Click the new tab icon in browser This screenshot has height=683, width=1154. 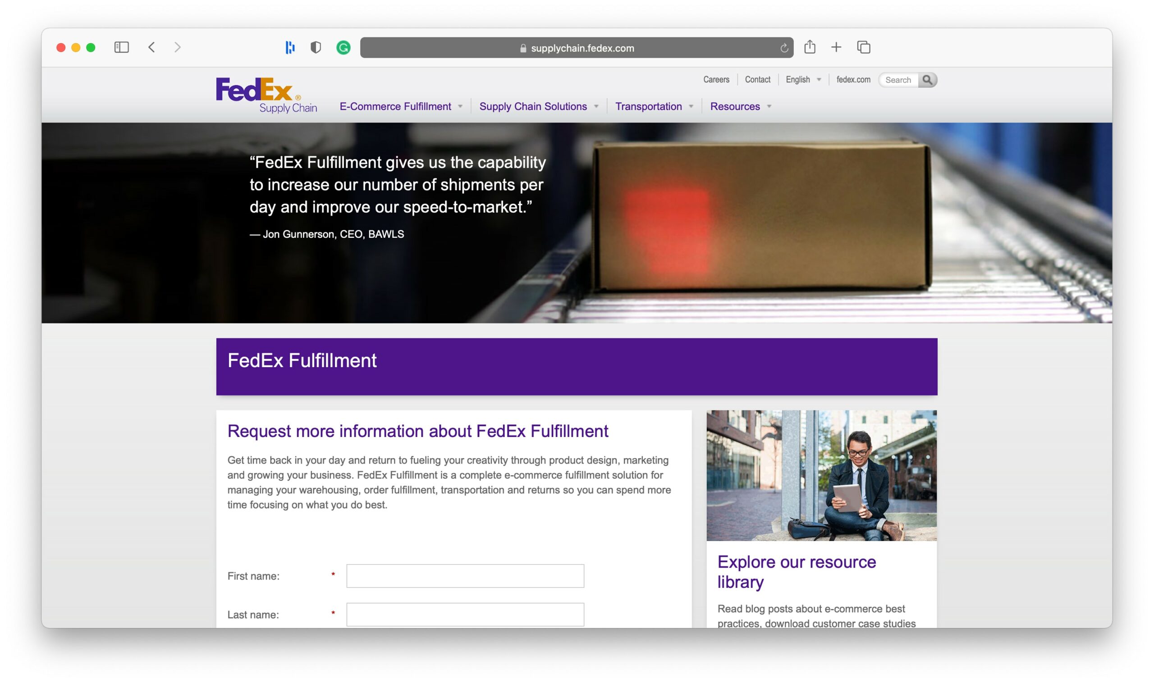pyautogui.click(x=837, y=46)
